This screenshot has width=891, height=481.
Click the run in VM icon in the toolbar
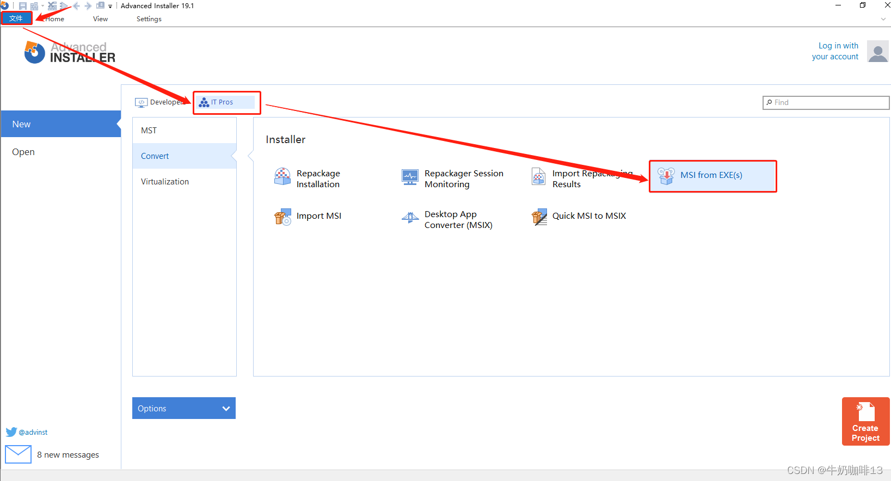coord(100,6)
